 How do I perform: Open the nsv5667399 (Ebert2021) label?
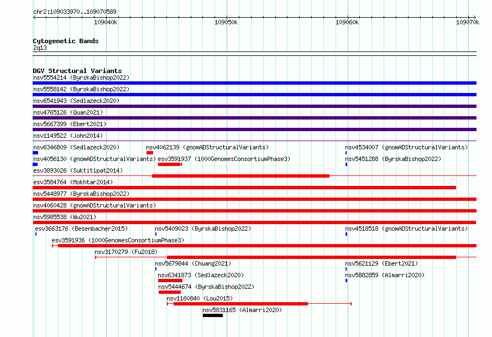pyautogui.click(x=70, y=124)
